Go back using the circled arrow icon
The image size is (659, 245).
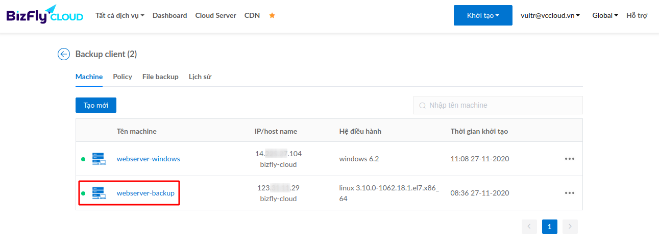(x=64, y=54)
